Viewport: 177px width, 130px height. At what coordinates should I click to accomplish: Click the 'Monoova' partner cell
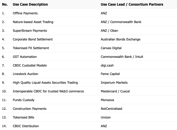(107, 100)
